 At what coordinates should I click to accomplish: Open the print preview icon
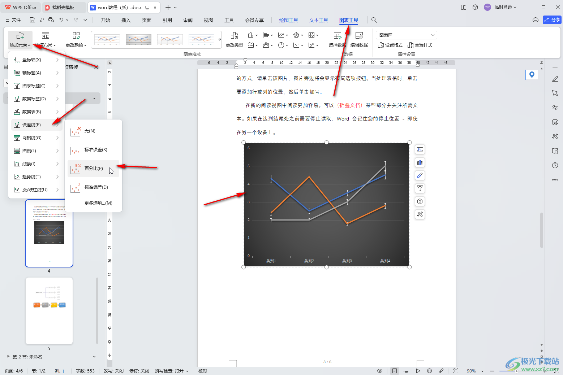click(51, 20)
